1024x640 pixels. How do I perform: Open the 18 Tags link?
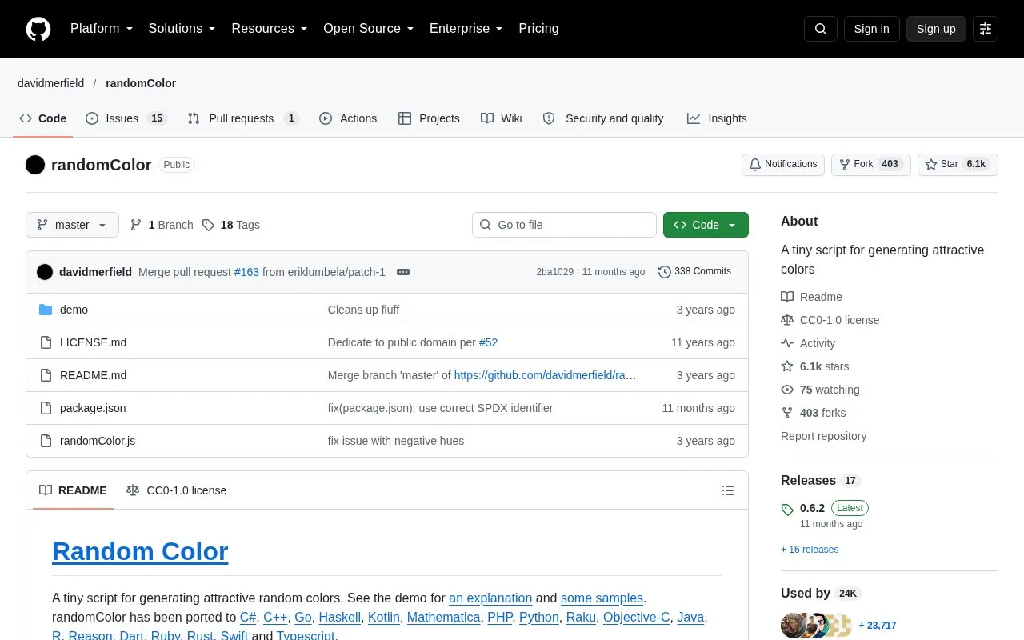point(231,225)
